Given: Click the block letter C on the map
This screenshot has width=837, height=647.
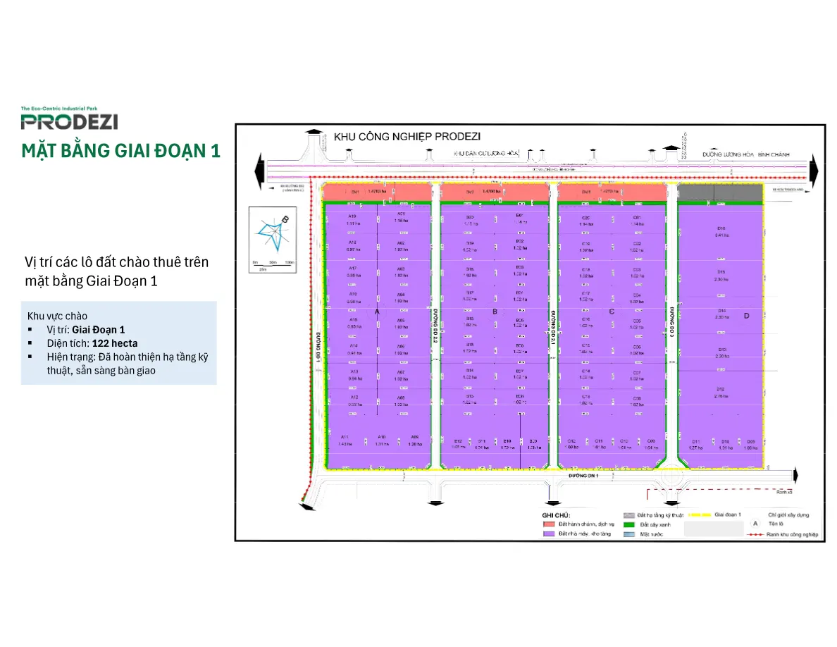Looking at the screenshot, I should (x=612, y=312).
